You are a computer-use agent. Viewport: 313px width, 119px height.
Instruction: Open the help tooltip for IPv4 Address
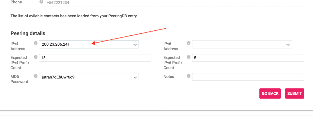pos(36,43)
